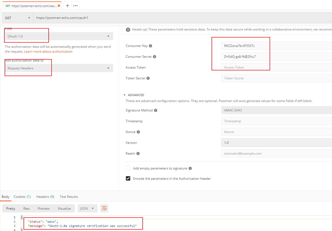This screenshot has width=332, height=231.
Task: Open Learn more about authorization link
Action: pos(48,52)
